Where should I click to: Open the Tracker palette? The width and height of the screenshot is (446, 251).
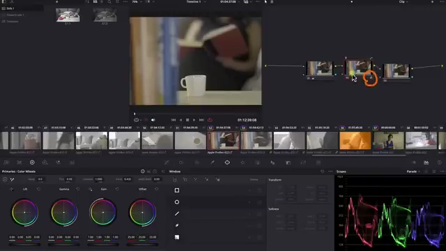pos(243,162)
